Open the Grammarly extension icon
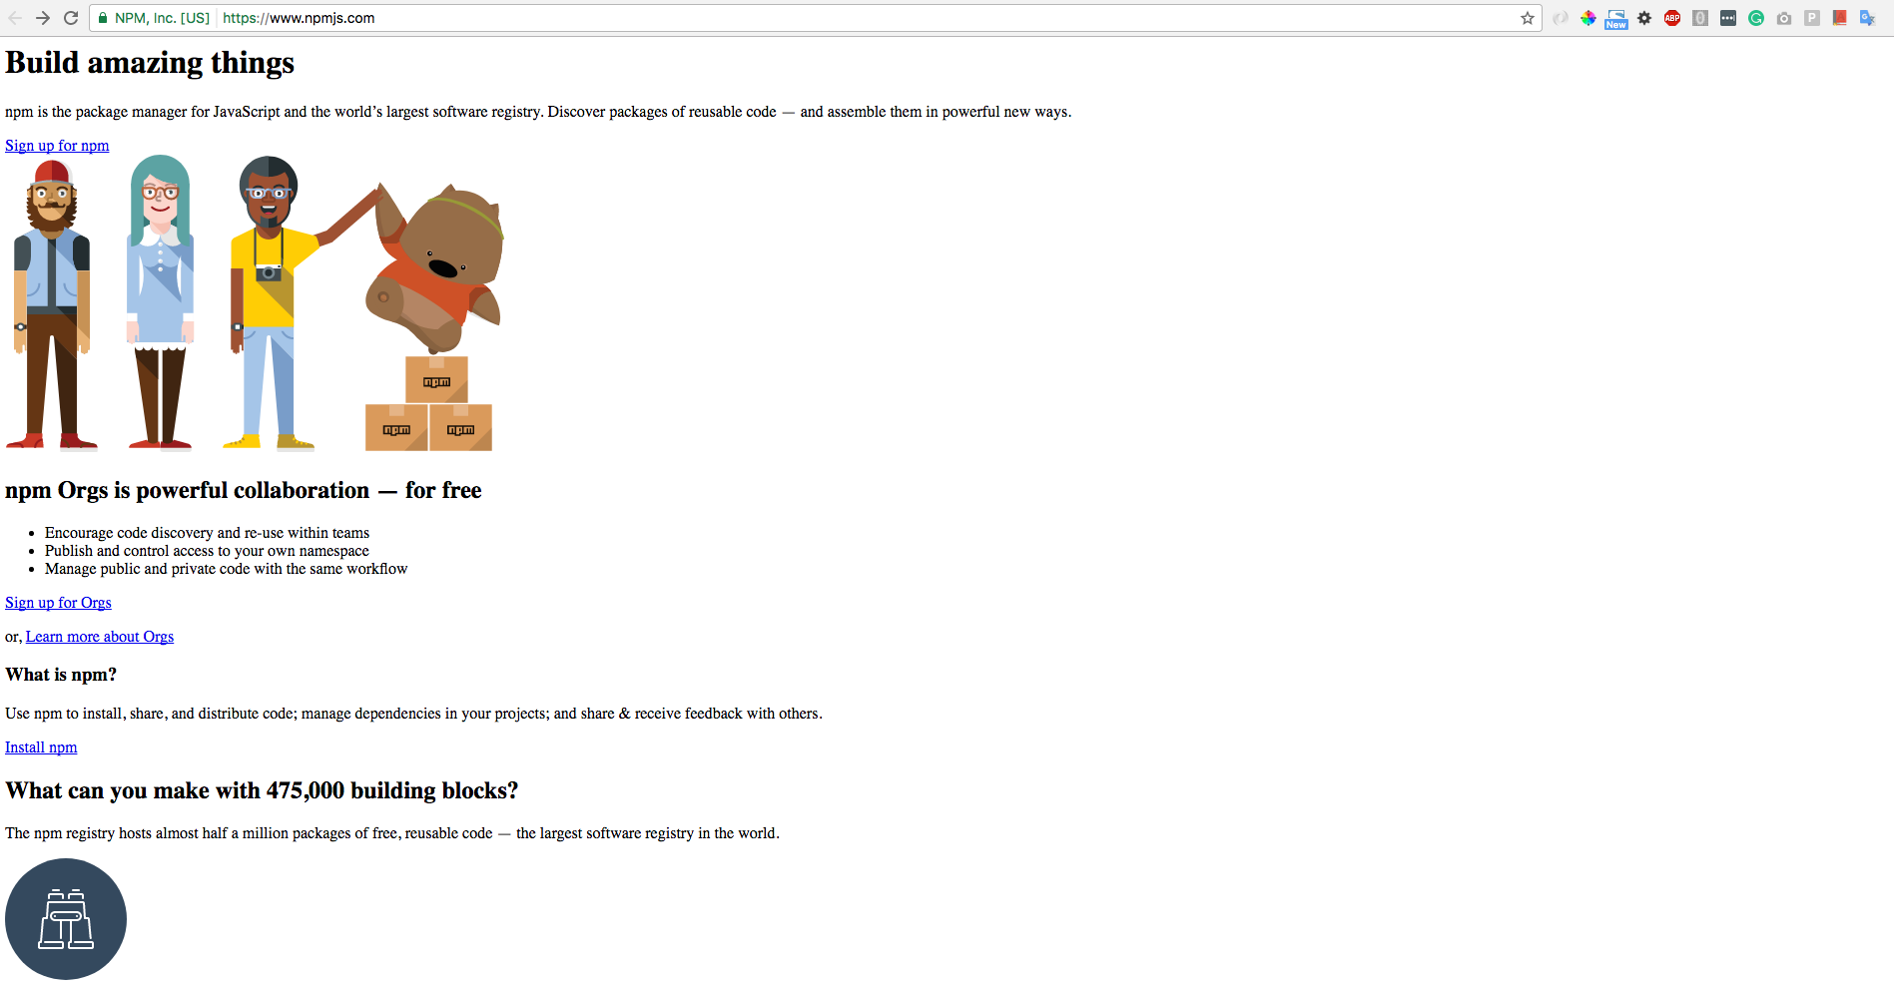Image resolution: width=1894 pixels, height=989 pixels. (x=1756, y=18)
